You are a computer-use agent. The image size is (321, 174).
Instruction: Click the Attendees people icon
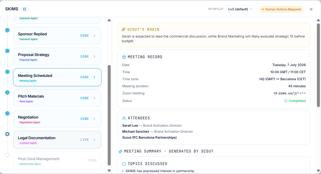[124, 118]
